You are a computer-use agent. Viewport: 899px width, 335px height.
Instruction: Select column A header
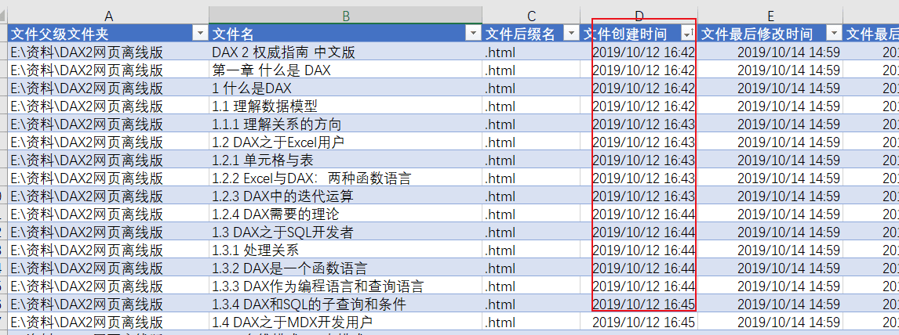108,16
